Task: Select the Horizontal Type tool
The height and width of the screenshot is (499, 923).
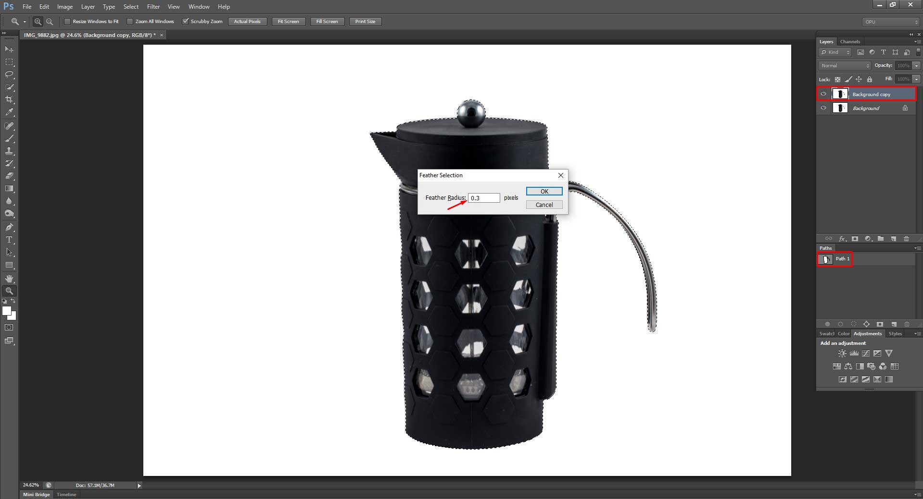Action: (9, 240)
